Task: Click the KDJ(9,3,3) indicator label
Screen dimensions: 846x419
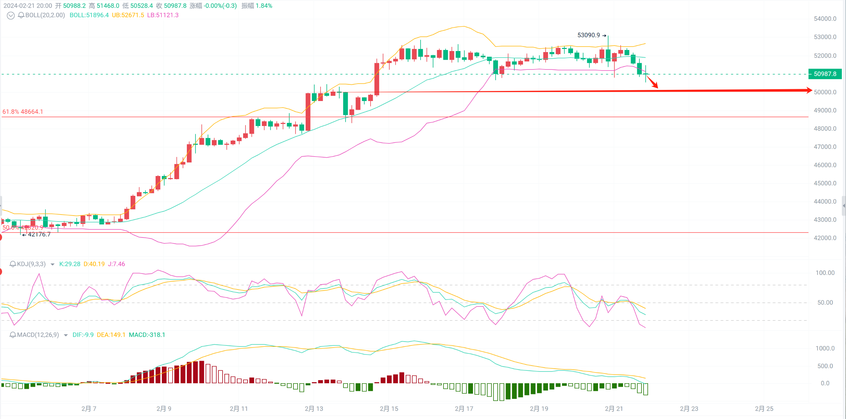Action: pyautogui.click(x=31, y=264)
